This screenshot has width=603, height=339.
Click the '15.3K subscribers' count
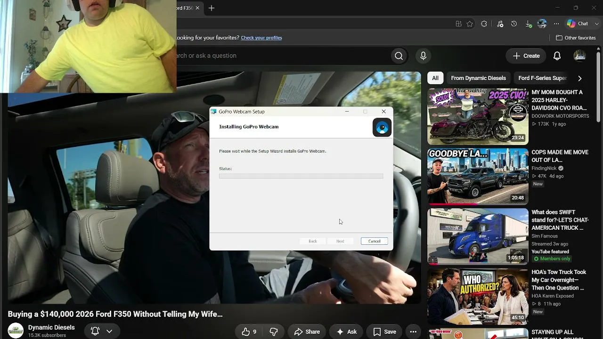coord(47,335)
